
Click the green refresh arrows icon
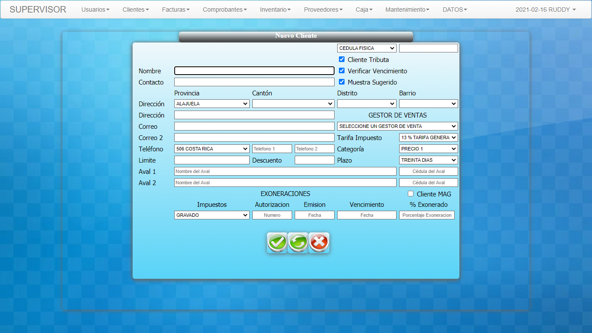click(x=298, y=242)
